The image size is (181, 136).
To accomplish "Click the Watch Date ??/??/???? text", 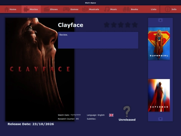I will [x=69, y=115].
